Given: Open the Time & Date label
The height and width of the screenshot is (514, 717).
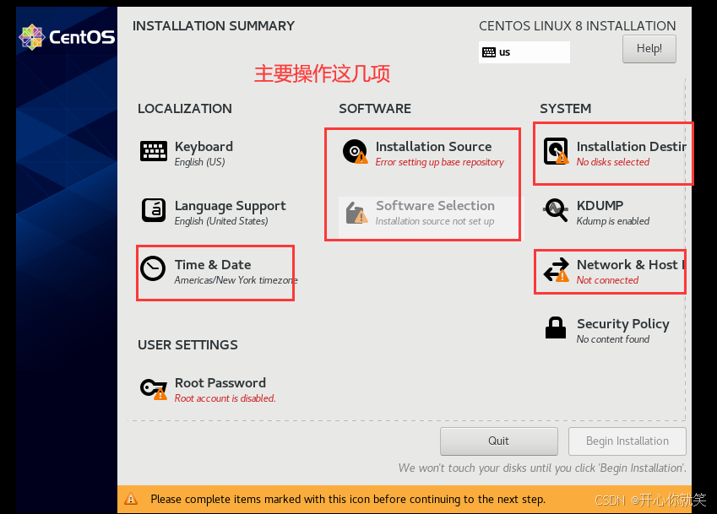Looking at the screenshot, I should click(213, 265).
